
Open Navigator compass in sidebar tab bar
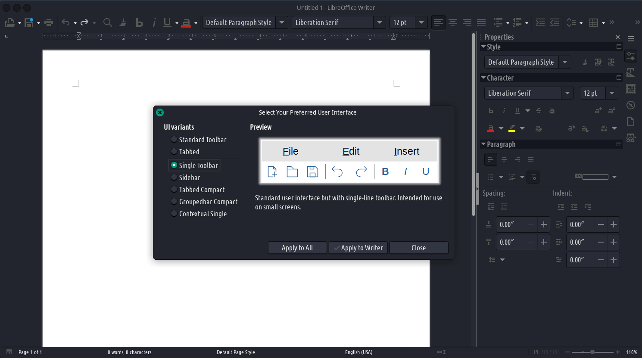pos(631,105)
